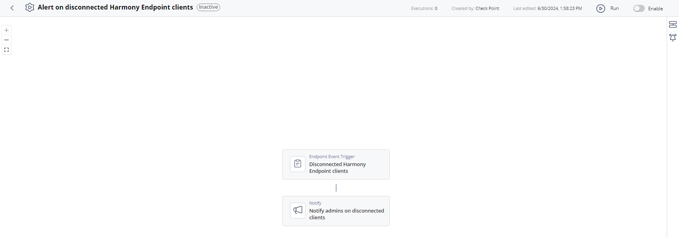The width and height of the screenshot is (679, 238).
Task: Click the Enable label text
Action: [x=655, y=9]
